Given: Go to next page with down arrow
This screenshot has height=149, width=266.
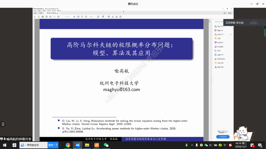Looking at the screenshot, I should click(x=58, y=17).
